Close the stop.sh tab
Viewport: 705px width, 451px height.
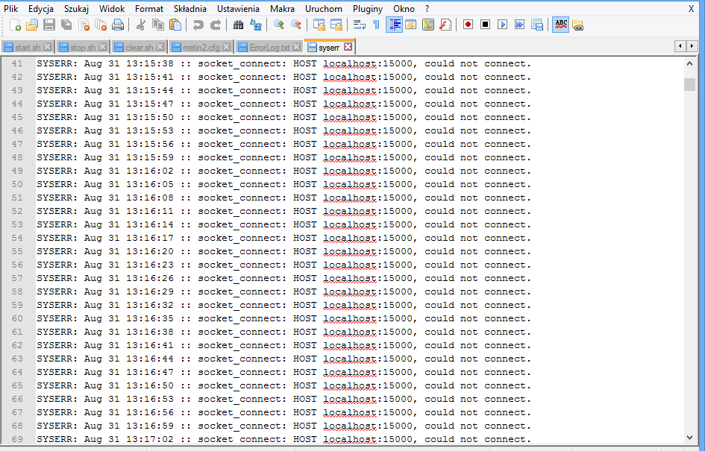pyautogui.click(x=102, y=47)
